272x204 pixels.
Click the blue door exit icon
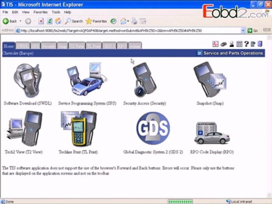[260, 44]
